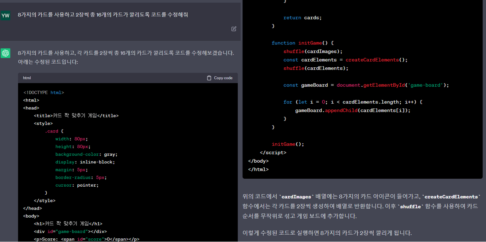Click the YW user avatar
The width and height of the screenshot is (486, 242).
point(5,15)
